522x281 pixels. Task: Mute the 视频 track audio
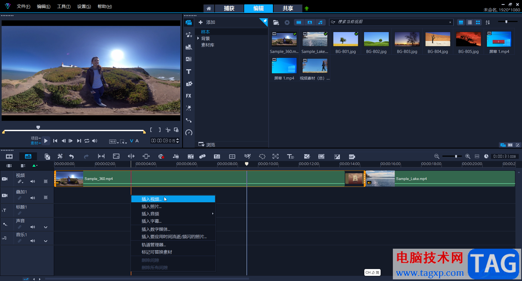coord(33,181)
